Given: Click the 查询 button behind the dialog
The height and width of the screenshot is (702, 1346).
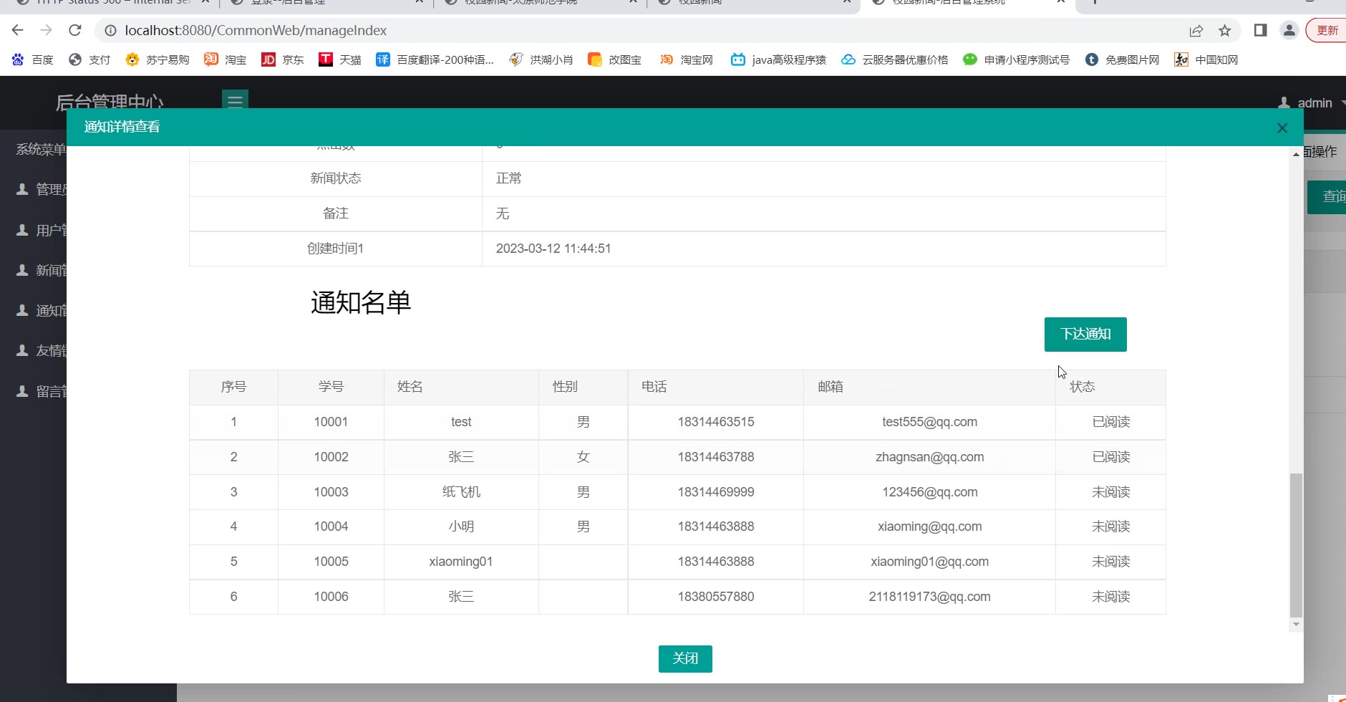Looking at the screenshot, I should (1328, 196).
